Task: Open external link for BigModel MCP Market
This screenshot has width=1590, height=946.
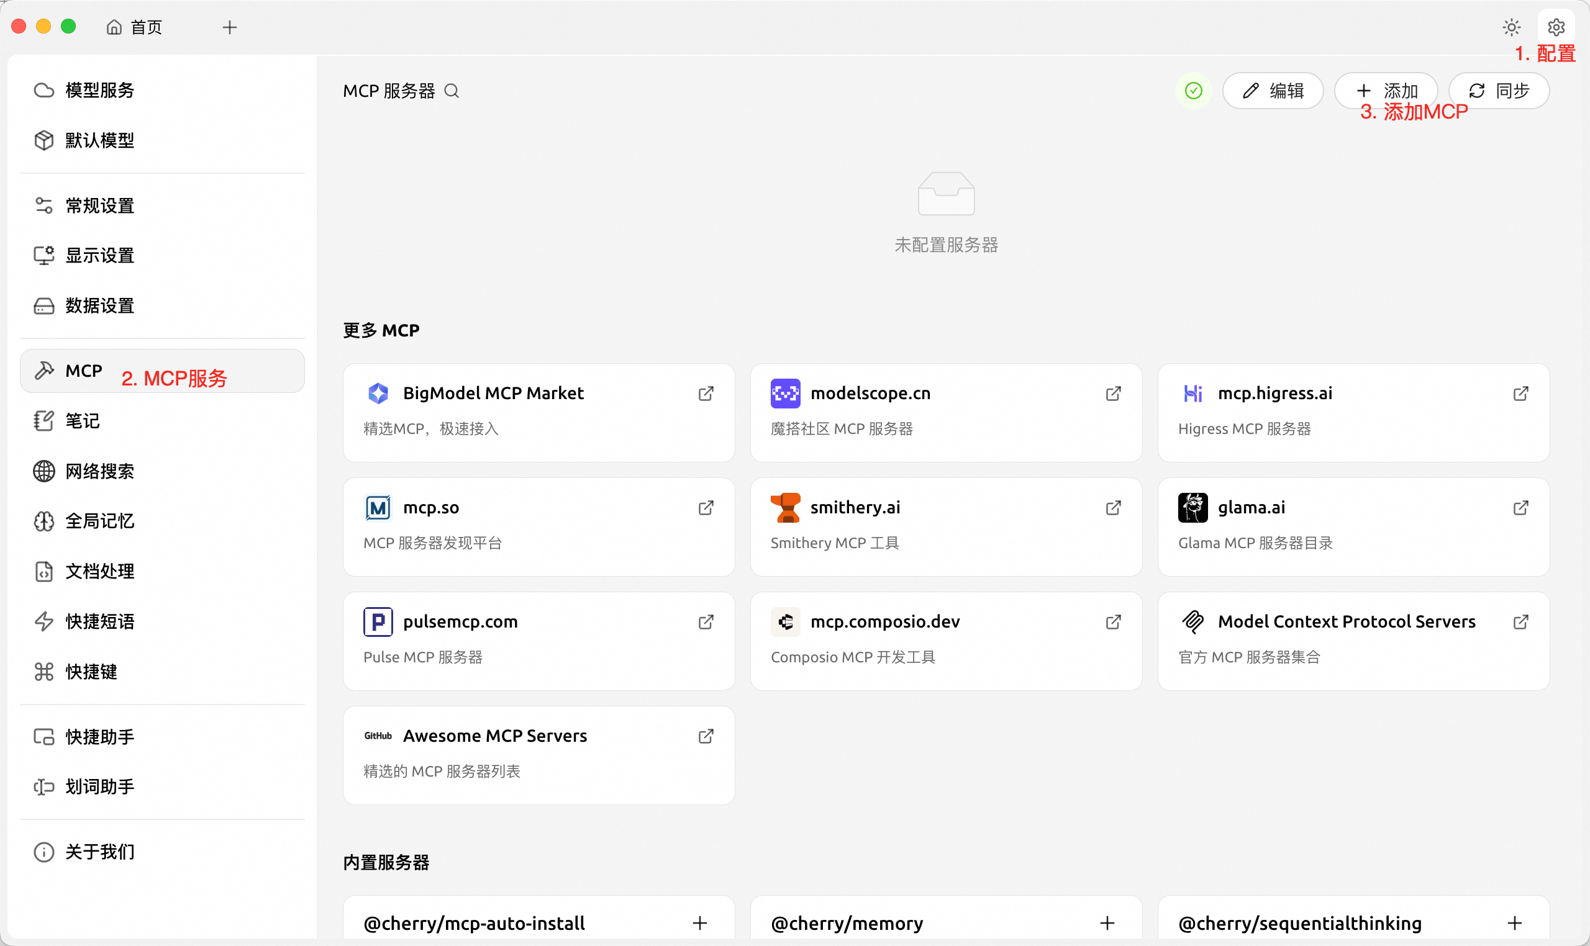Action: coord(706,394)
